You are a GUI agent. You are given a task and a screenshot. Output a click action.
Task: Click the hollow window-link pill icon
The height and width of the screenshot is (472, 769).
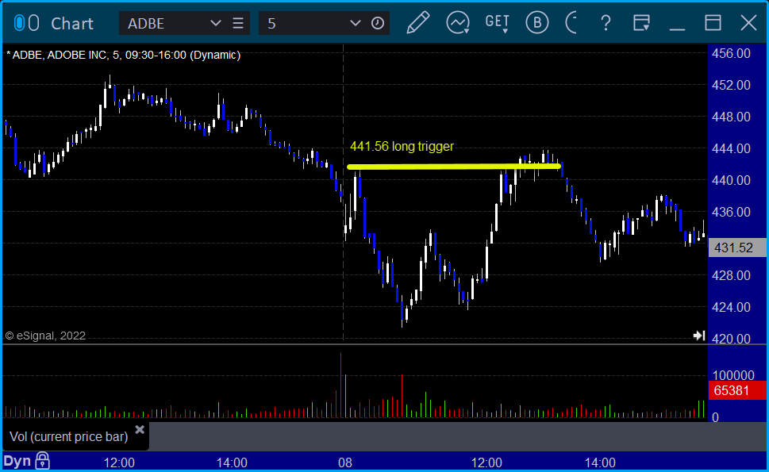[x=33, y=23]
